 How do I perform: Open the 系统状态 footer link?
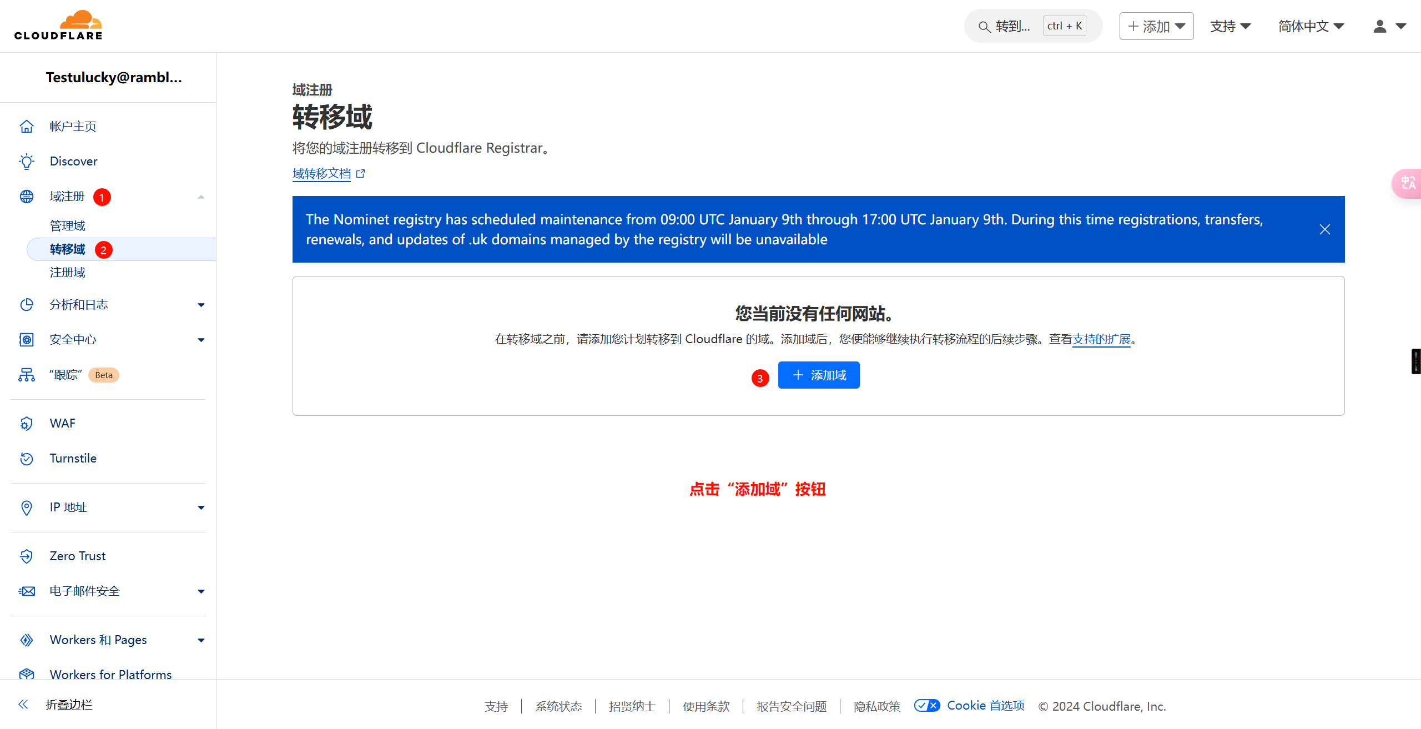[558, 706]
